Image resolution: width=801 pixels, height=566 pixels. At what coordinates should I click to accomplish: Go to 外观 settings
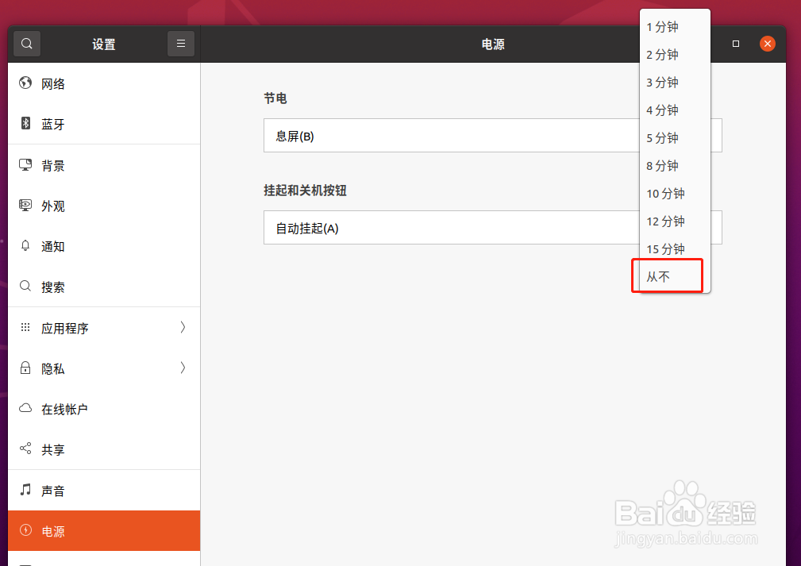(104, 206)
